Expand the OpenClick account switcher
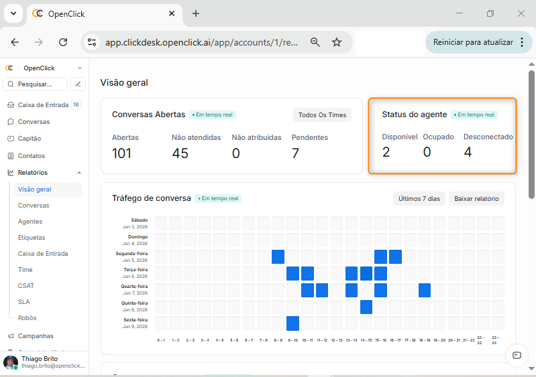 [x=79, y=68]
